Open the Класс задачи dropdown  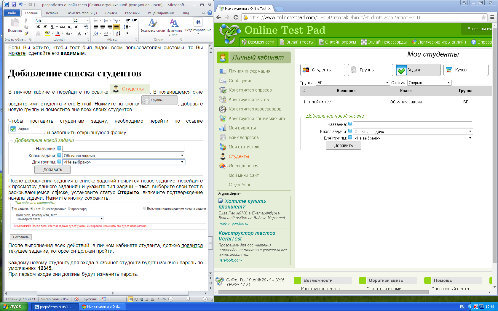413,132
